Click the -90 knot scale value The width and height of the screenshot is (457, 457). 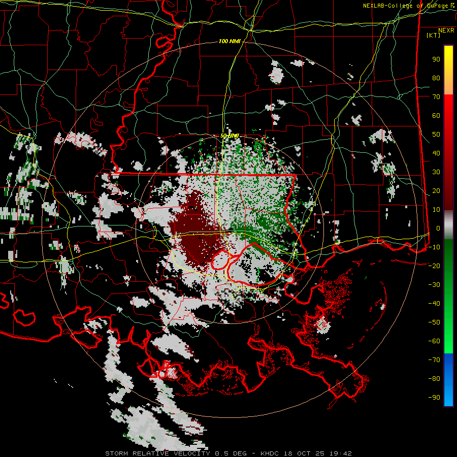click(x=434, y=398)
